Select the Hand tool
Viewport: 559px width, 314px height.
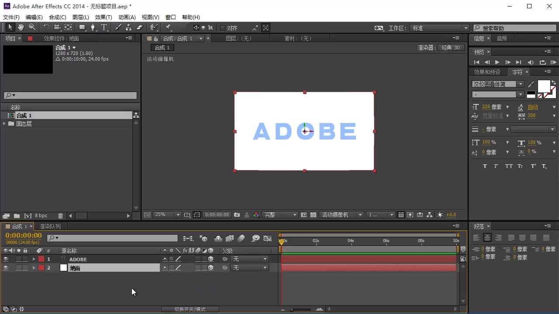coord(21,27)
